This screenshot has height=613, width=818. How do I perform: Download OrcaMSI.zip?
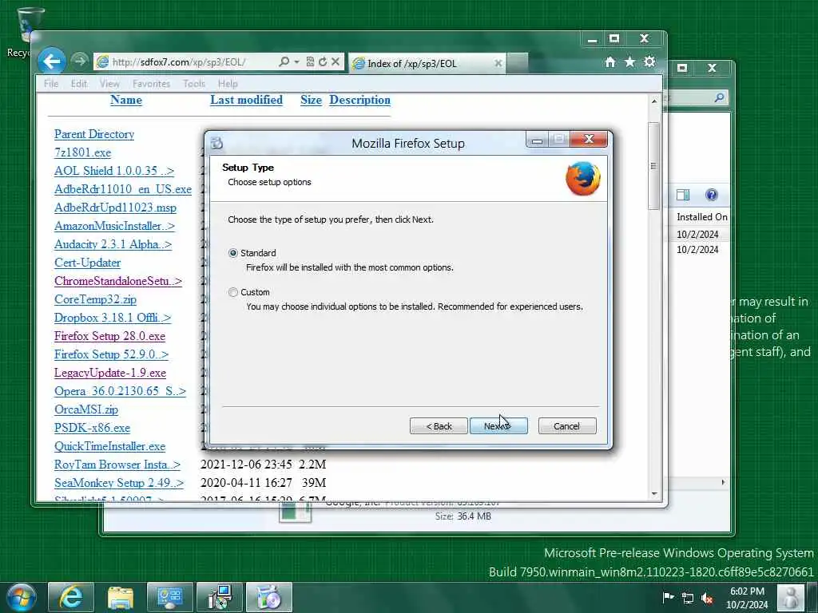point(86,409)
